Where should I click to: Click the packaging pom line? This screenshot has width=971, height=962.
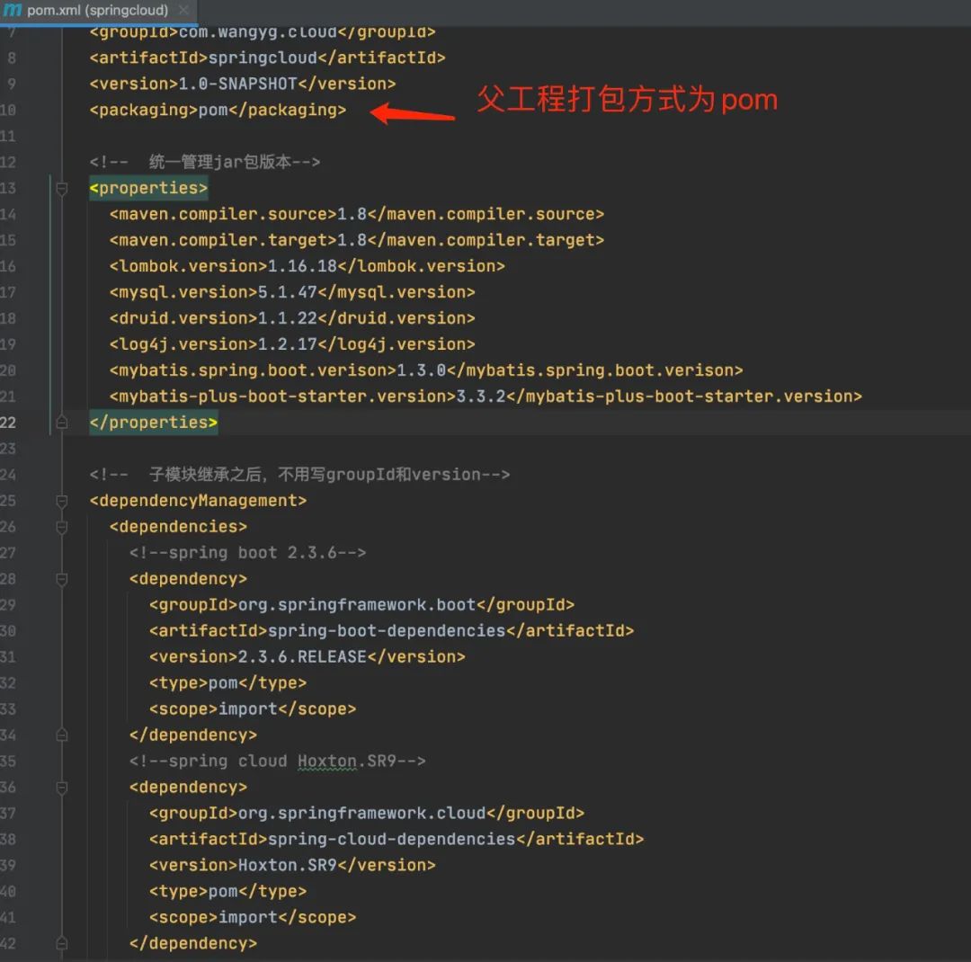pos(218,111)
